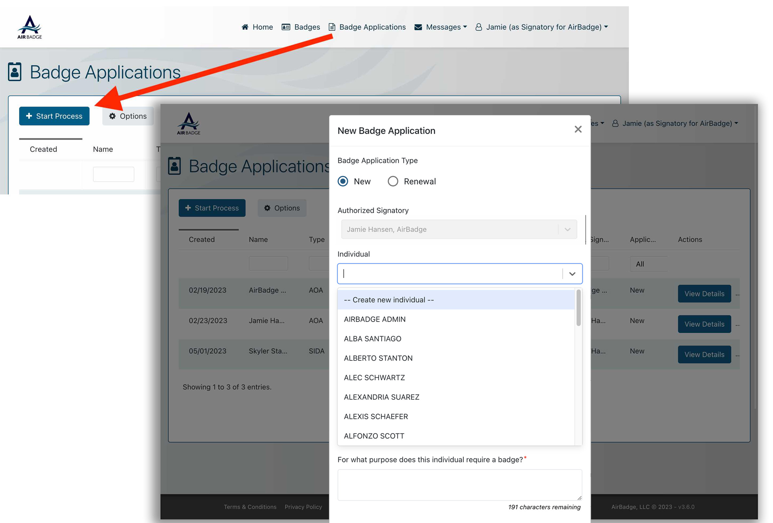773x523 pixels.
Task: Close the New Badge Application dialog
Action: click(578, 129)
